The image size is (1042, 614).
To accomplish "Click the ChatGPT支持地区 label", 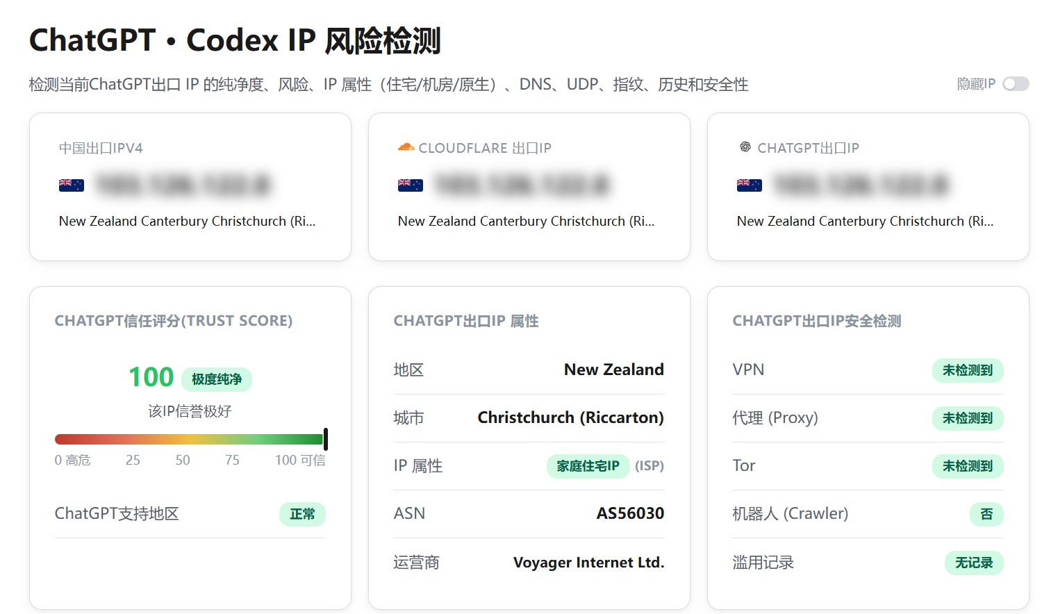I will coord(117,514).
